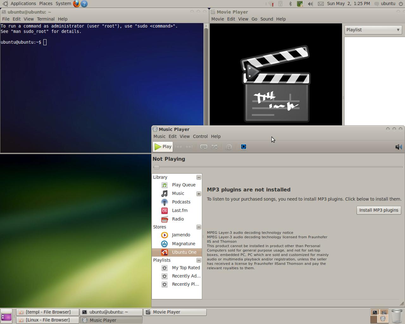Open Last.fm in the sidebar
This screenshot has width=405, height=324.
click(177, 210)
